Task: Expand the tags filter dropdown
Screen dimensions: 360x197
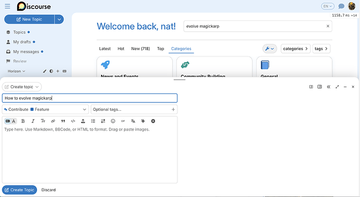Action: 321,49
